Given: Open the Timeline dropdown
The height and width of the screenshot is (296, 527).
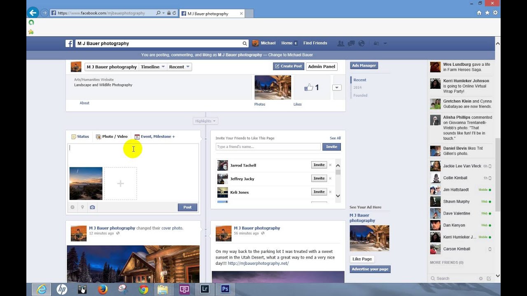Looking at the screenshot, I should [x=153, y=67].
